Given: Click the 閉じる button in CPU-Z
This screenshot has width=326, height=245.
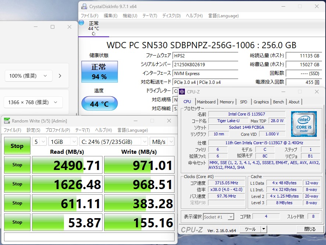Looking at the screenshot, I should click(309, 229).
